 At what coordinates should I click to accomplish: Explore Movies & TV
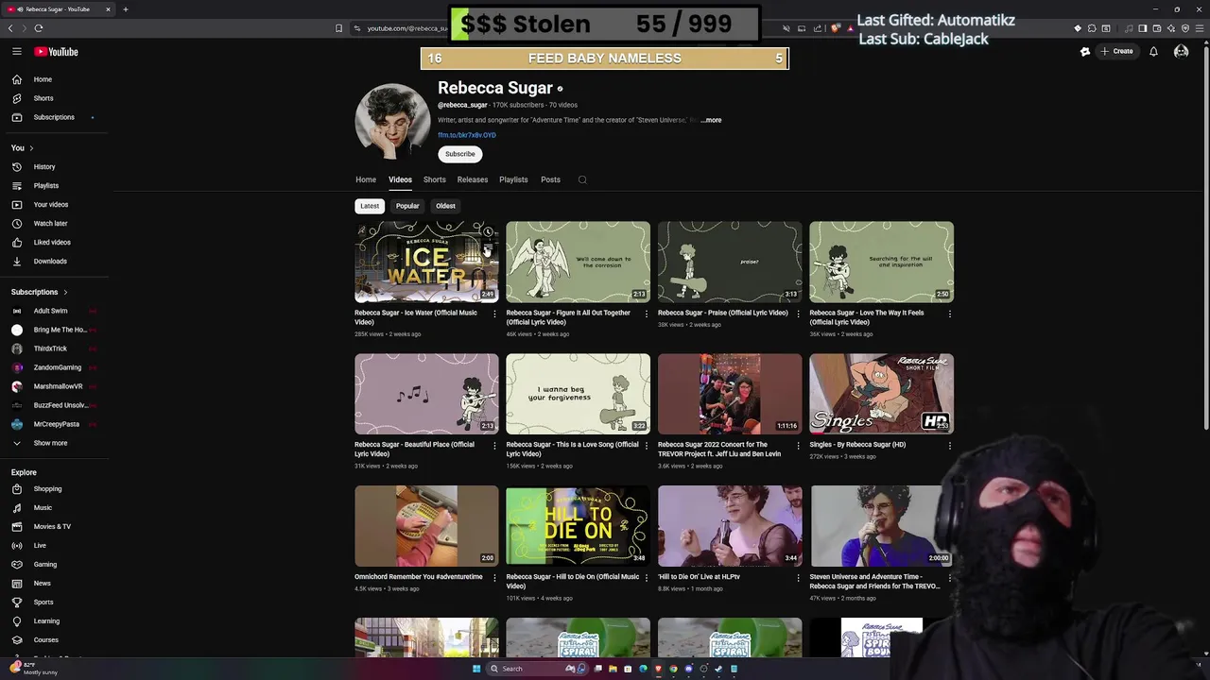pyautogui.click(x=54, y=527)
